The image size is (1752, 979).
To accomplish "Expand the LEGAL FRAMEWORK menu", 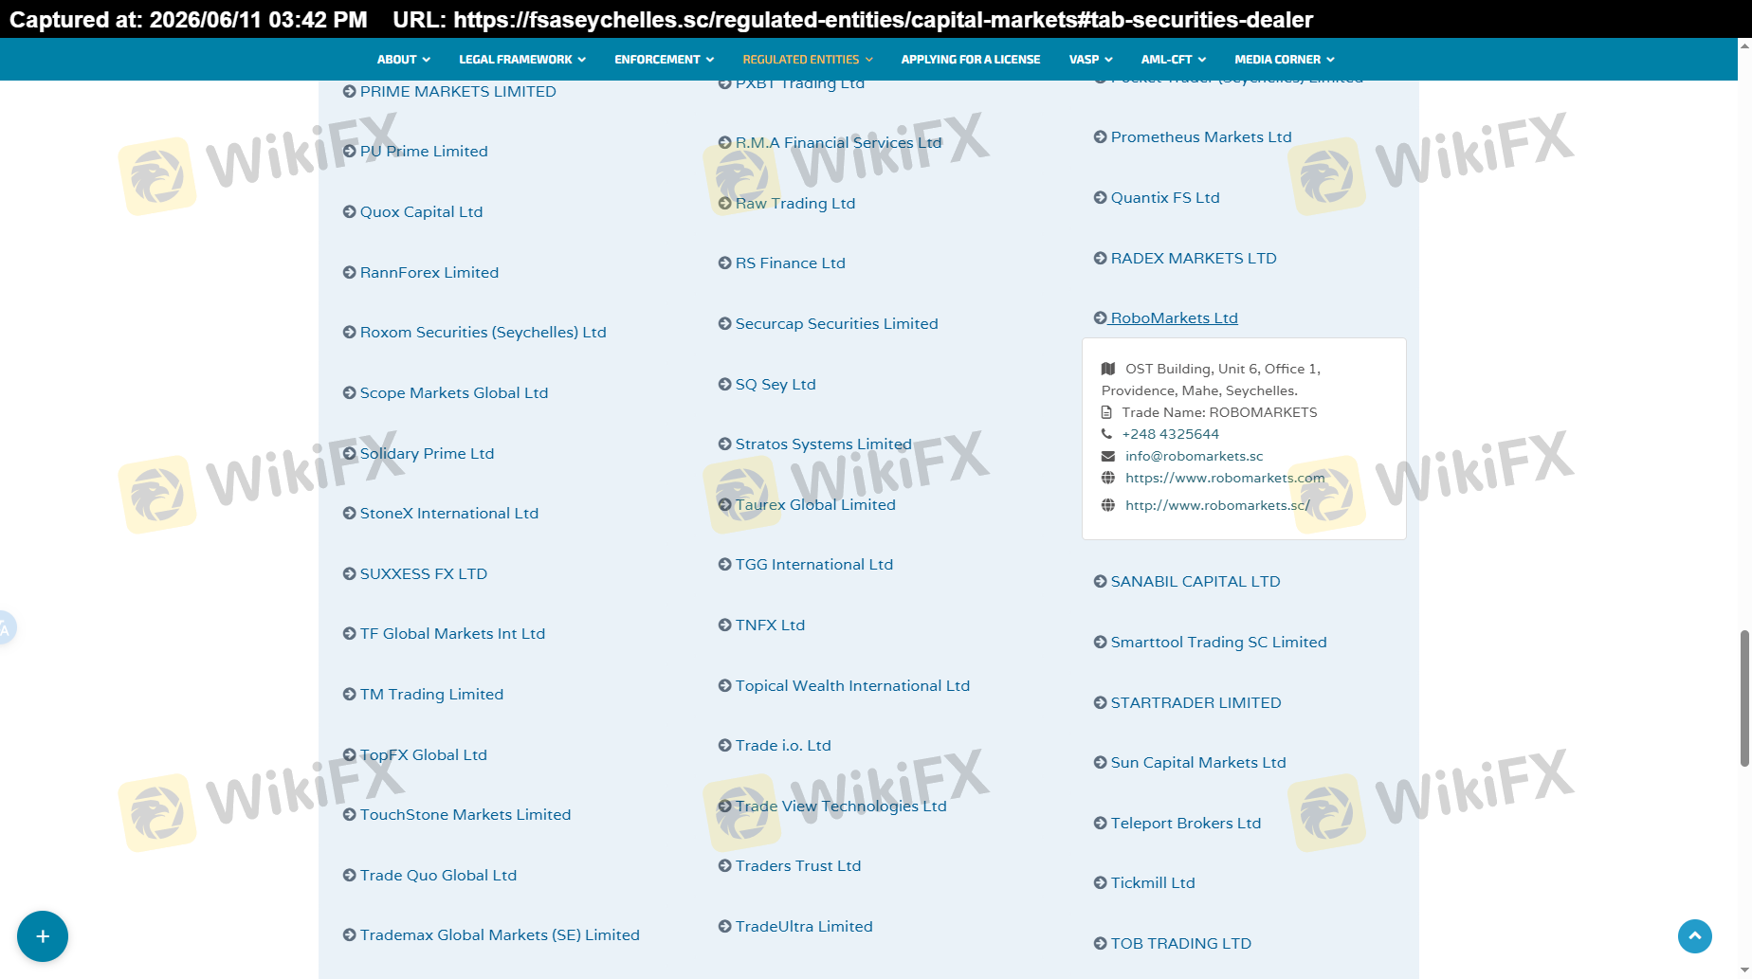I will pos(521,60).
